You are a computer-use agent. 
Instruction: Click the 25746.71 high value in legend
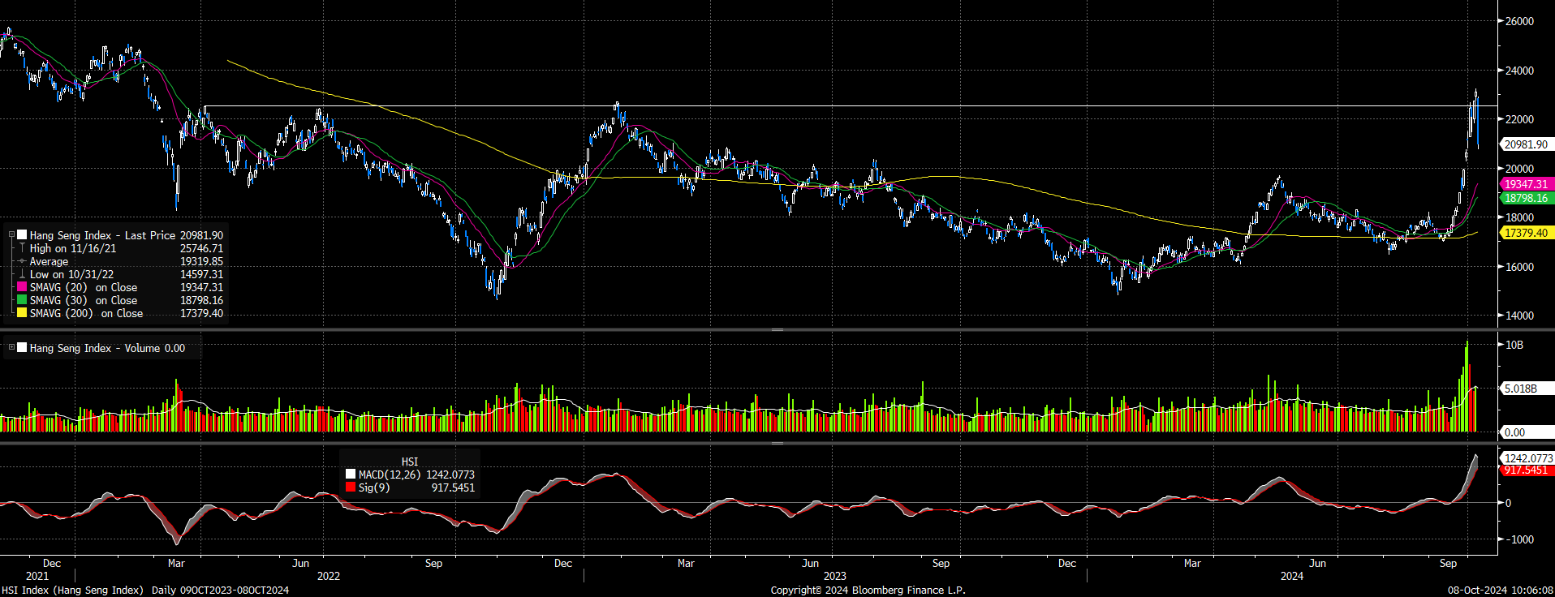pyautogui.click(x=201, y=248)
